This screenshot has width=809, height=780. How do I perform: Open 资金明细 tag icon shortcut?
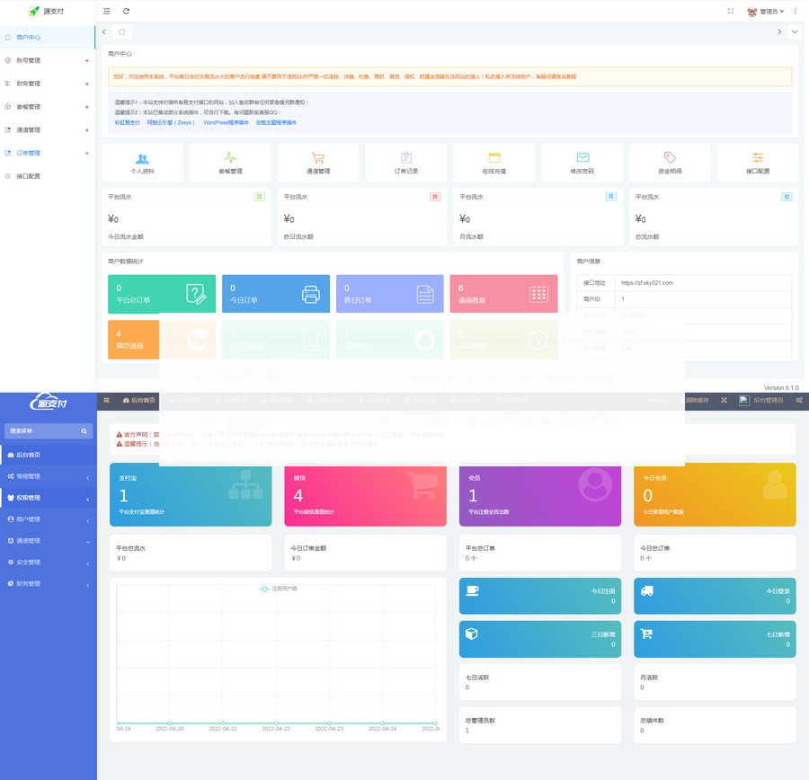click(x=670, y=162)
